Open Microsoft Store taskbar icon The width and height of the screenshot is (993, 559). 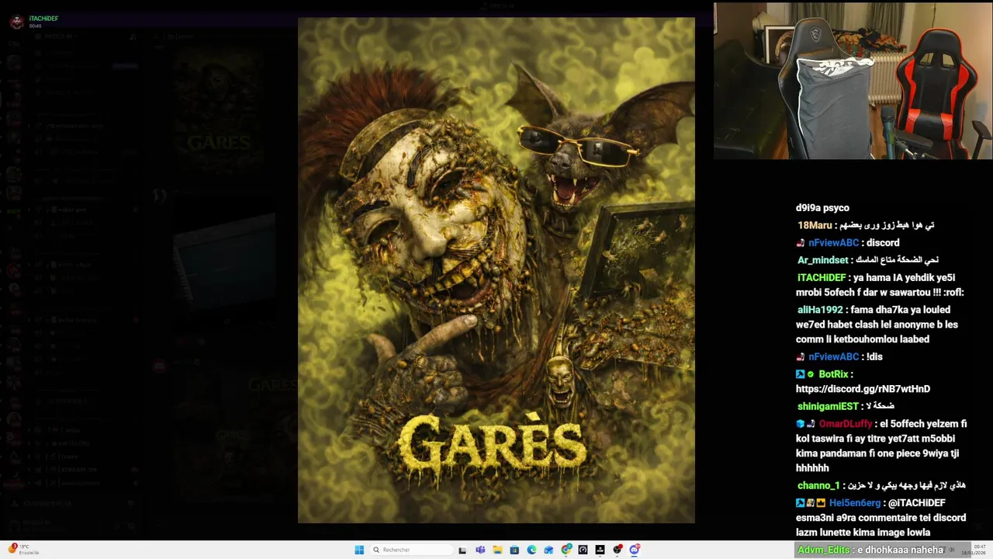click(x=514, y=550)
